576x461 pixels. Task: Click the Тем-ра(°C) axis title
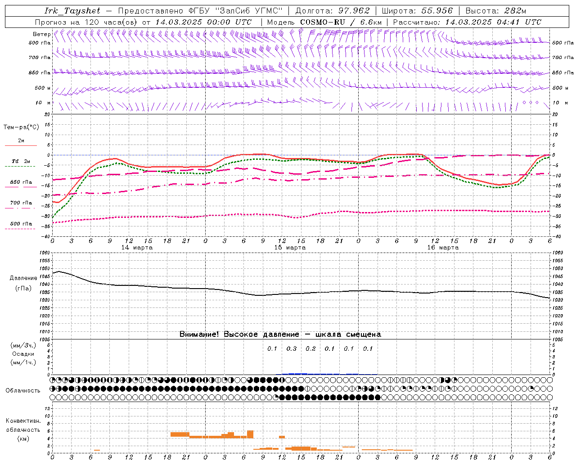coord(21,127)
